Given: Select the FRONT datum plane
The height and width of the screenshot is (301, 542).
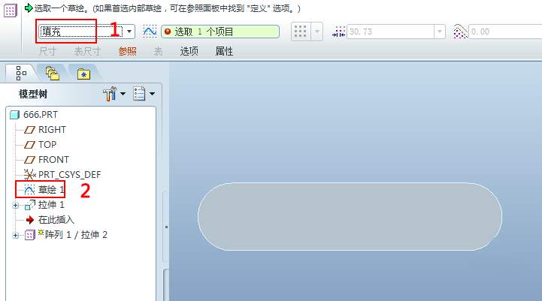Looking at the screenshot, I should (53, 160).
